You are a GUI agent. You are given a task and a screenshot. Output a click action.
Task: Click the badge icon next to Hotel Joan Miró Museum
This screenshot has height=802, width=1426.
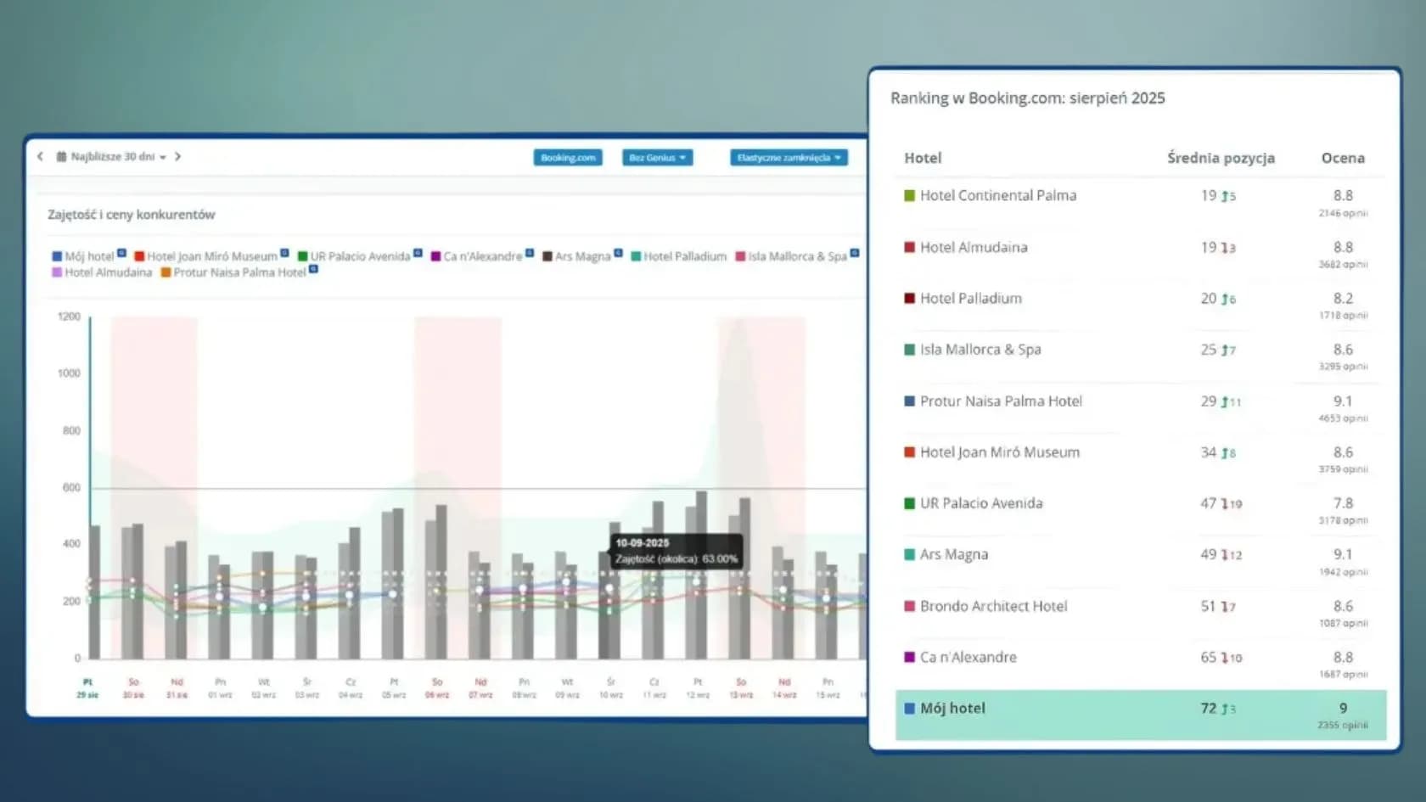tap(284, 253)
